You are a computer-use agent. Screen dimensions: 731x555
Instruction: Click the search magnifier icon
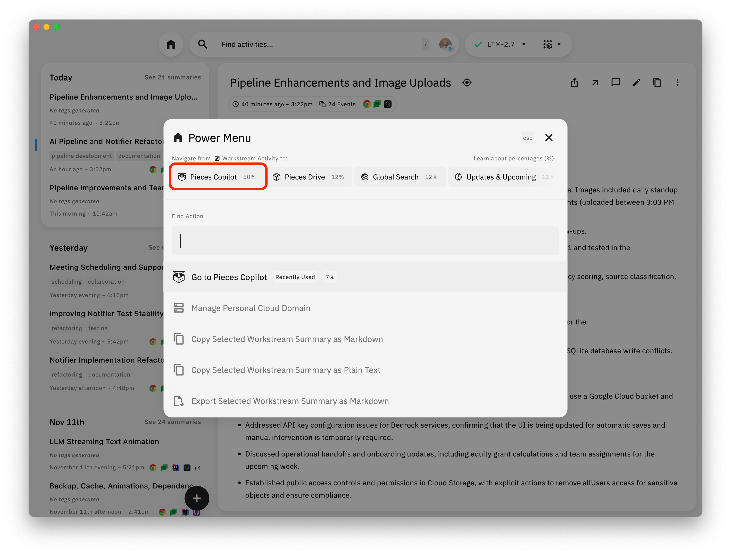[x=203, y=44]
